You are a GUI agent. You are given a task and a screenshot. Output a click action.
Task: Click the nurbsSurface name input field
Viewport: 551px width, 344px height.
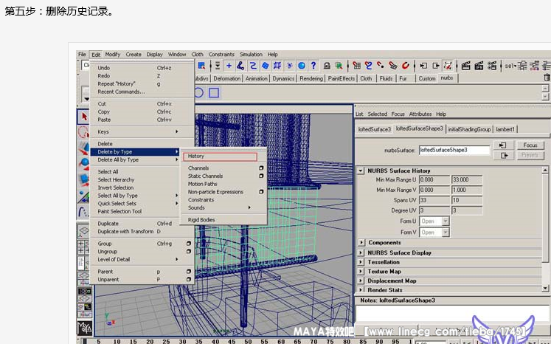(454, 150)
